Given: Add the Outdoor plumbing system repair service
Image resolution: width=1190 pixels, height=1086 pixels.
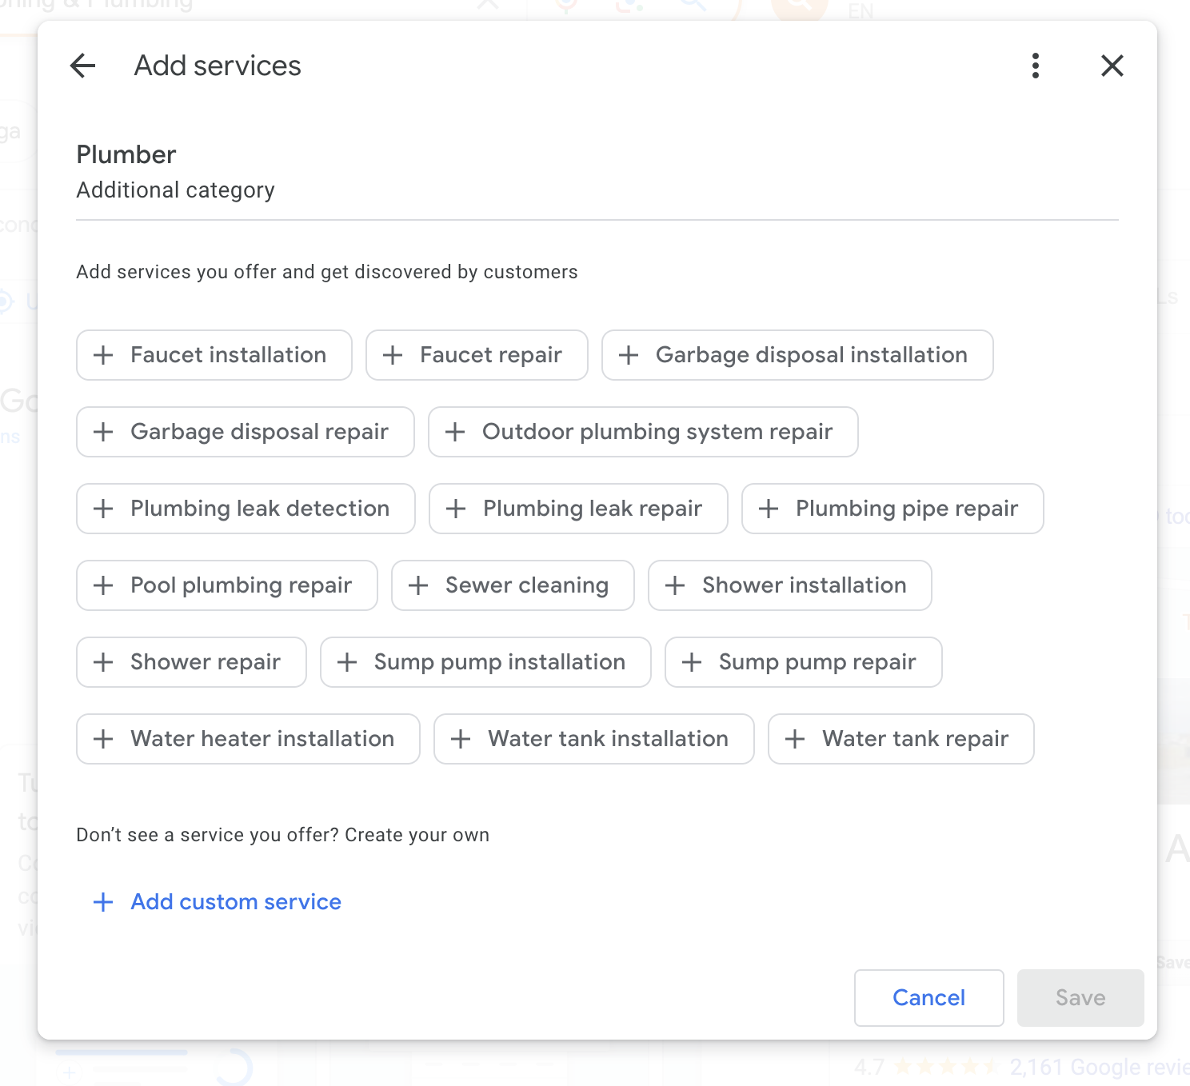Looking at the screenshot, I should click(x=643, y=432).
